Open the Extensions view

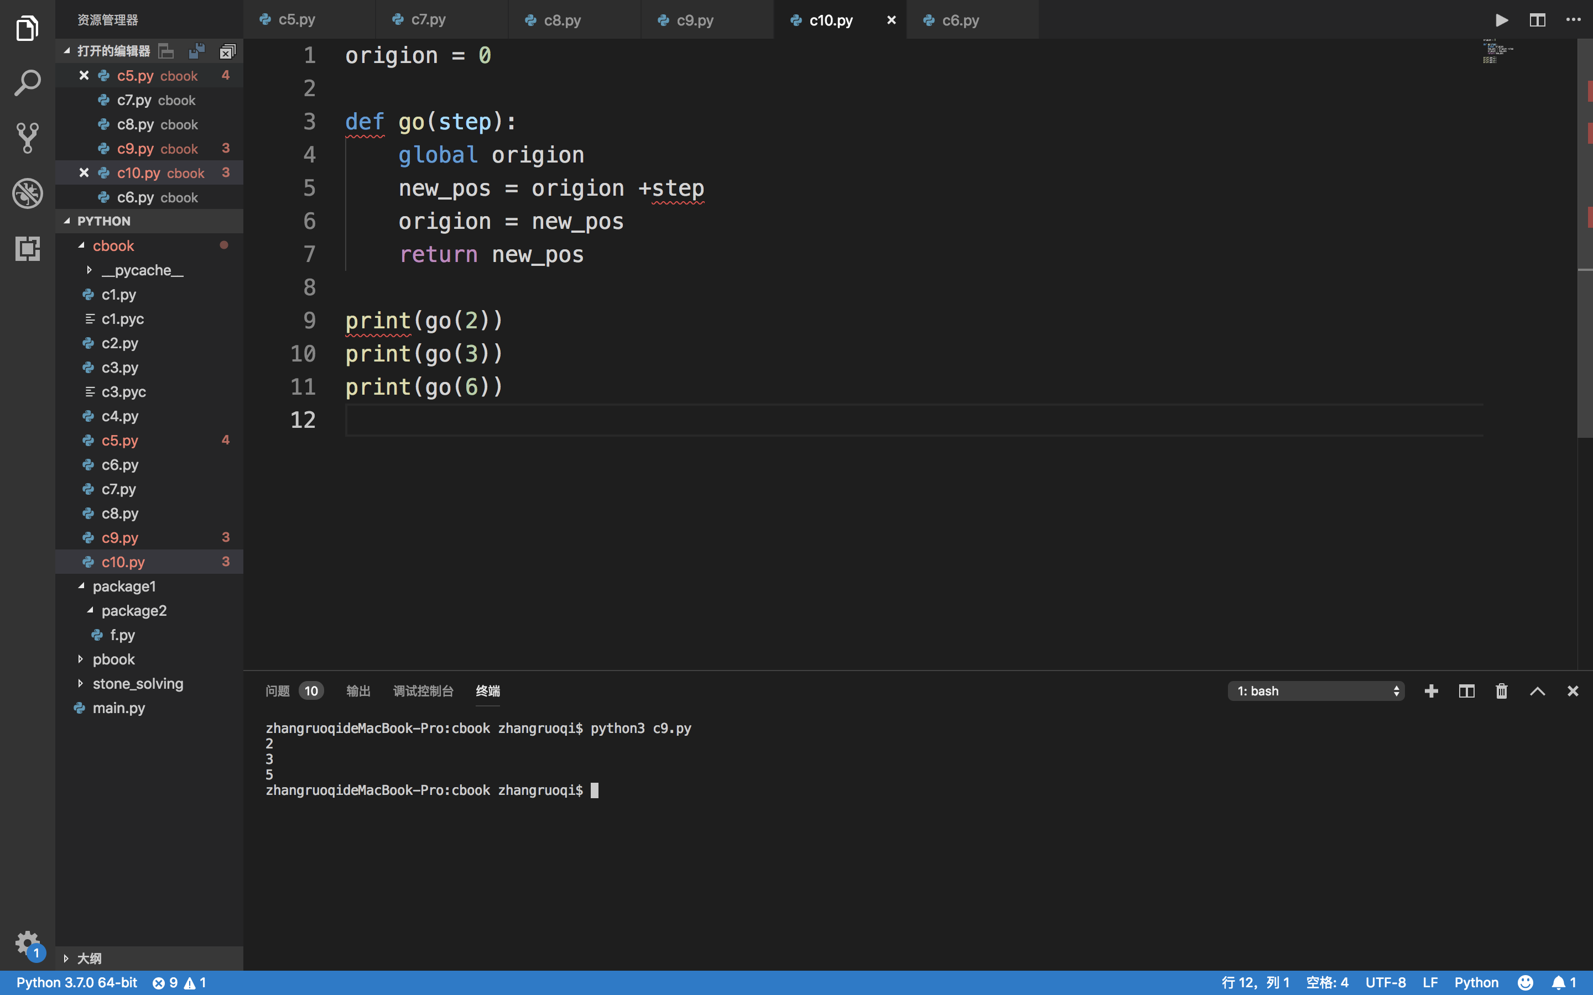tap(27, 249)
